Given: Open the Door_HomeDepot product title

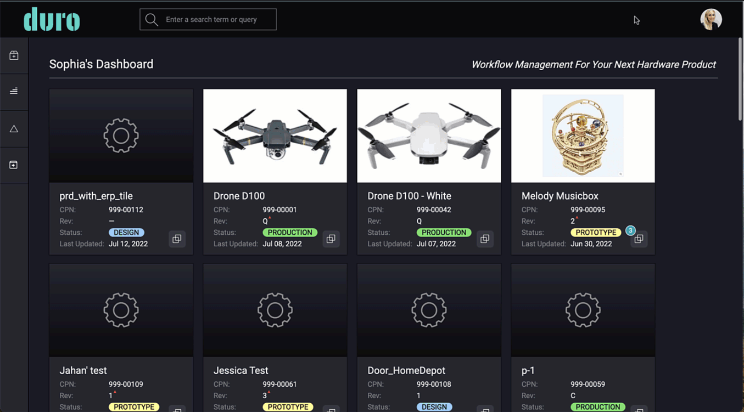Looking at the screenshot, I should point(406,370).
